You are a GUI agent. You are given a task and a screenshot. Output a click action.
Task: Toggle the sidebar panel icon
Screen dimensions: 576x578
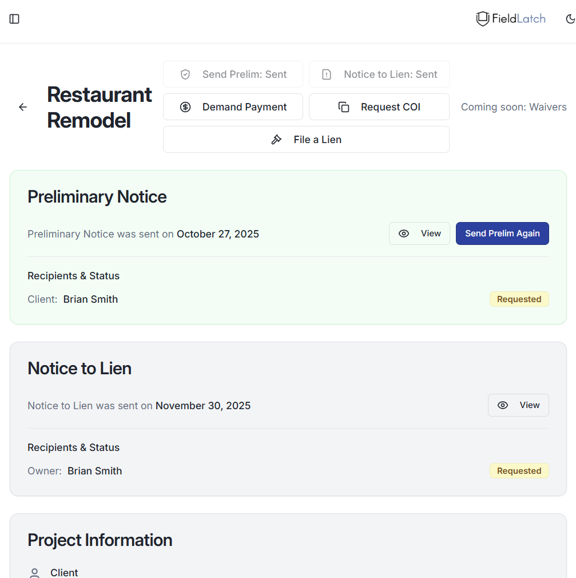14,19
